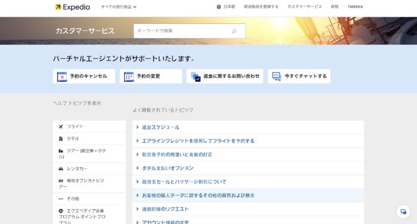Select エクスペディア会員プログラム sidebar item
417x224 pixels.
89,215
